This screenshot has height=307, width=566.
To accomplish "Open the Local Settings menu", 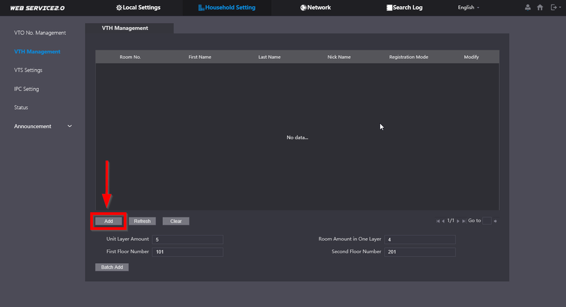I will tap(138, 8).
